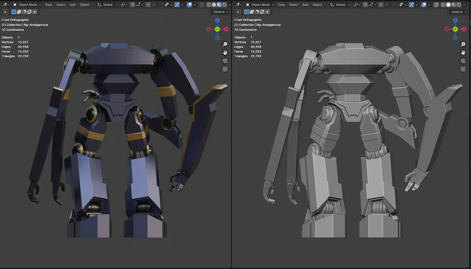Click the camera view icon in right viewport sidebar
Viewport: 471px width, 269px height.
(x=463, y=61)
